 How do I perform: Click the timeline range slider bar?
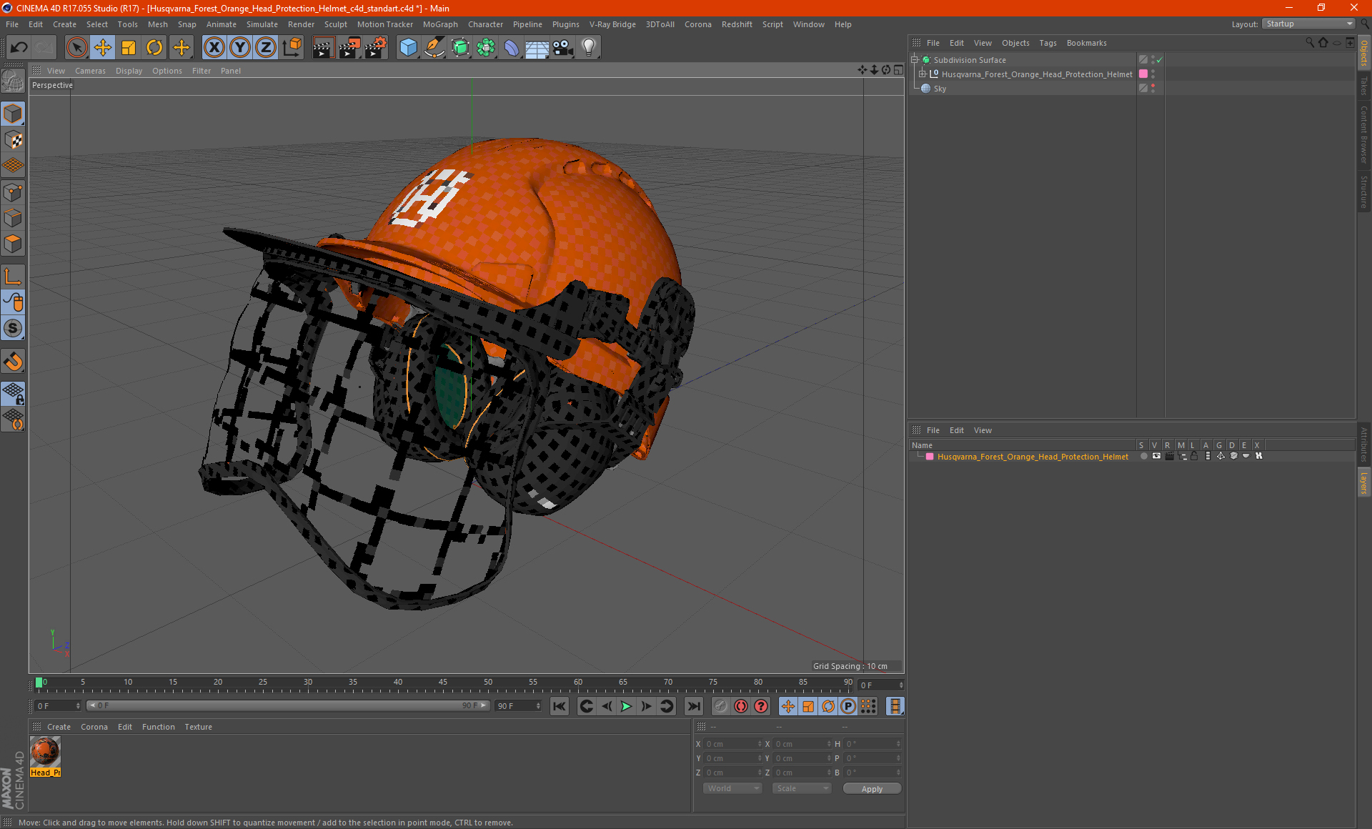pos(288,706)
